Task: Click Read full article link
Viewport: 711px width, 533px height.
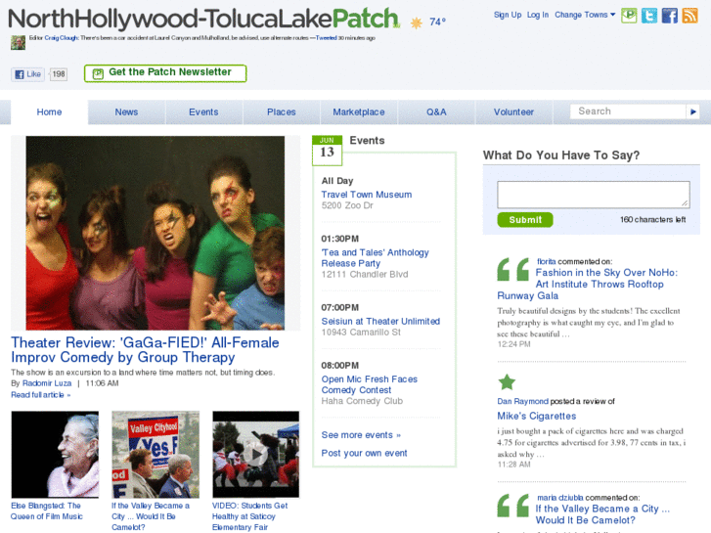Action: [x=40, y=395]
